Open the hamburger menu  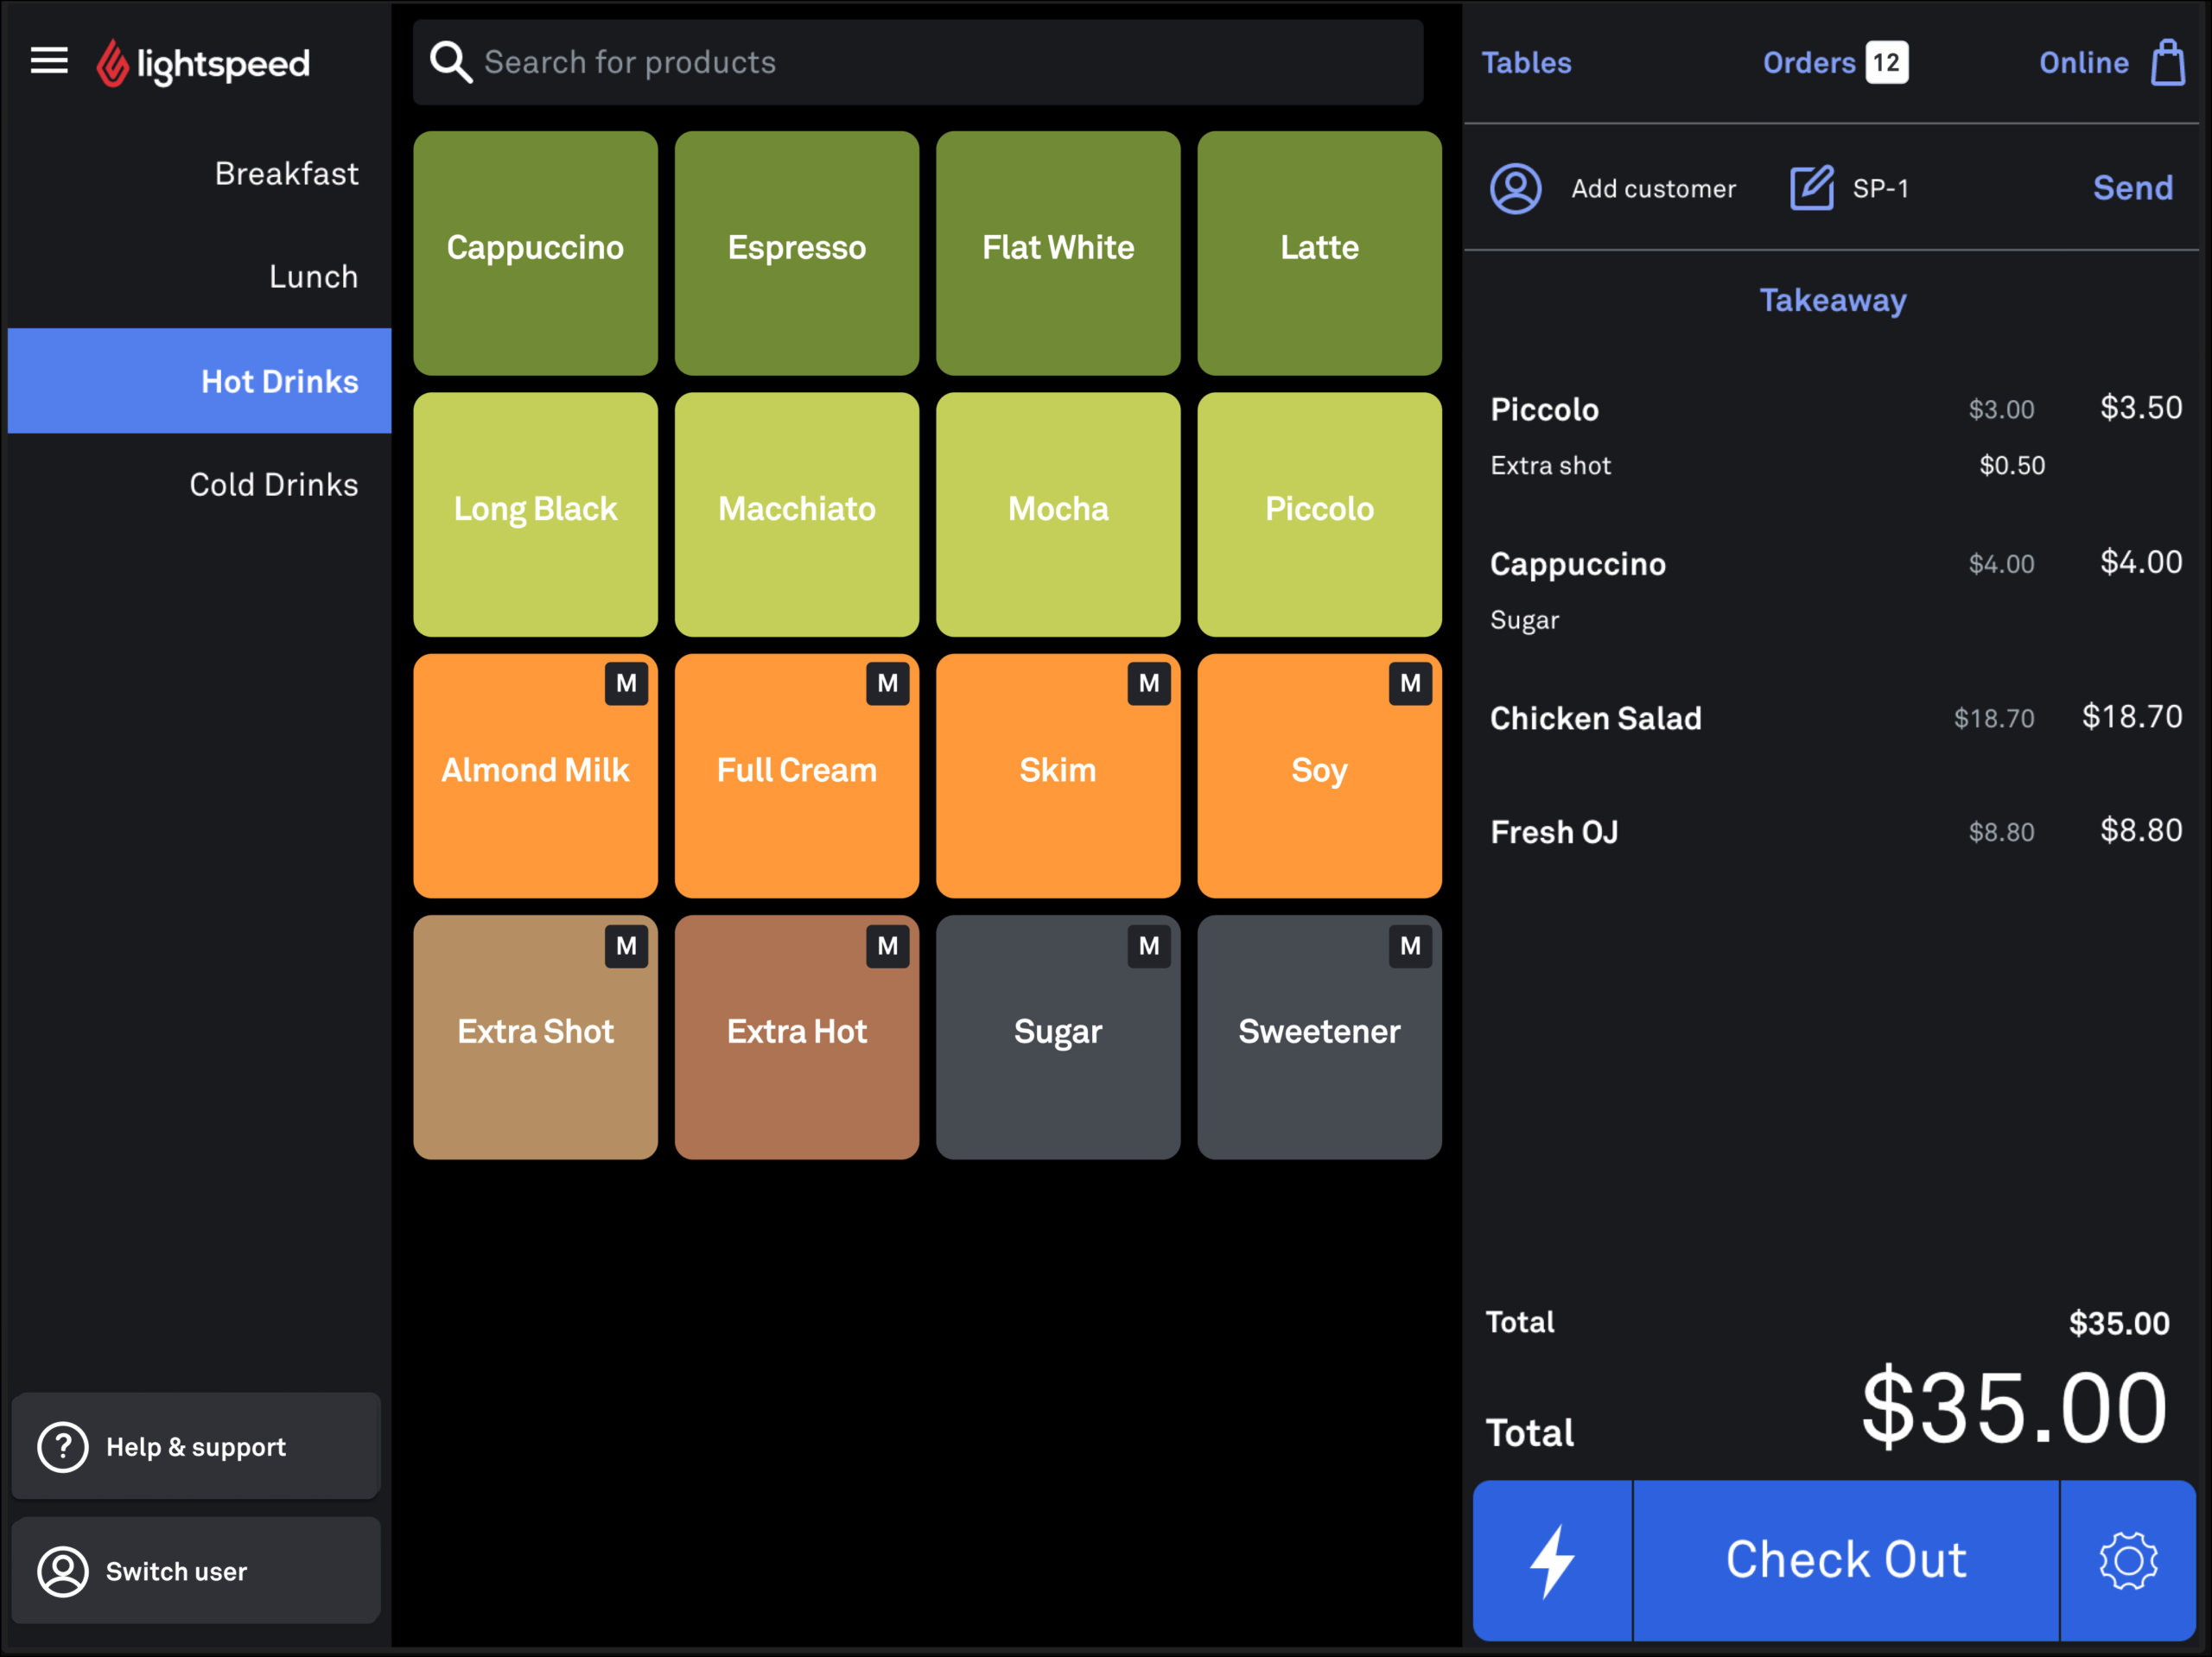pyautogui.click(x=49, y=61)
